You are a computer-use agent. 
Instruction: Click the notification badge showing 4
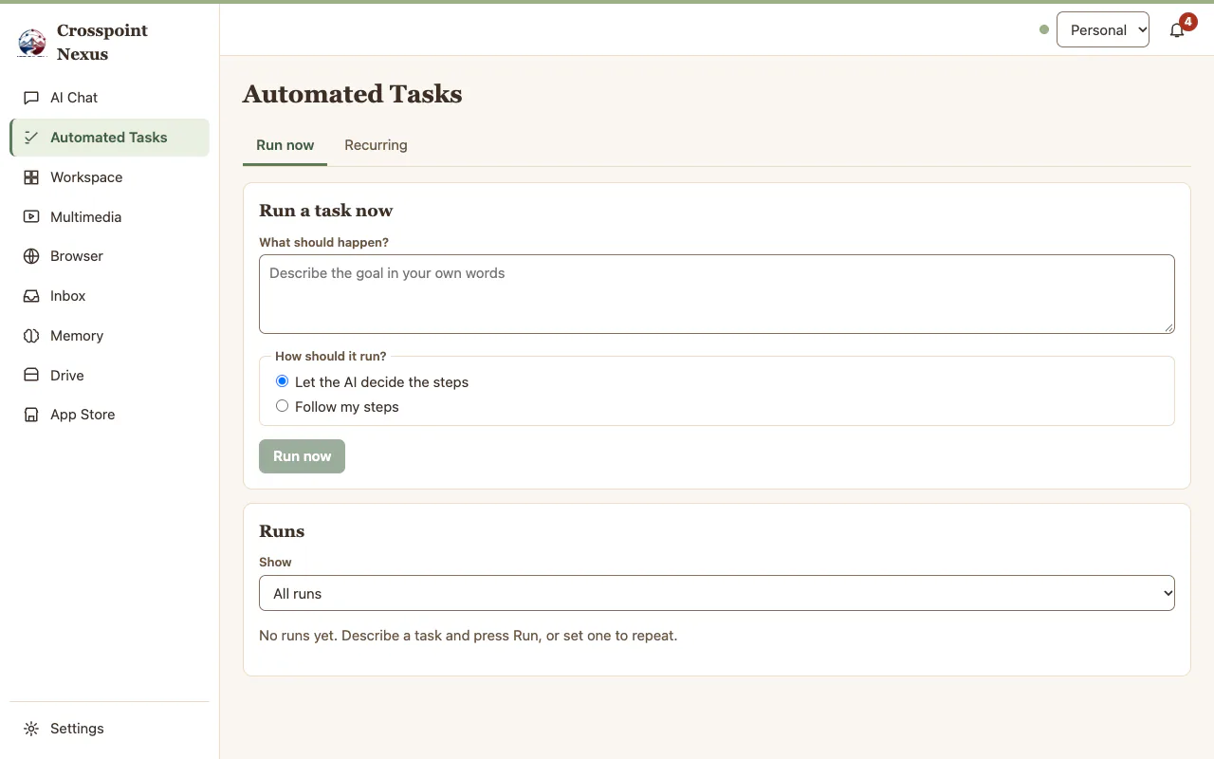click(x=1187, y=21)
